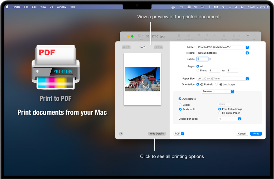This screenshot has width=274, height=179.
Task: Open the Presets dropdown
Action: point(223,53)
